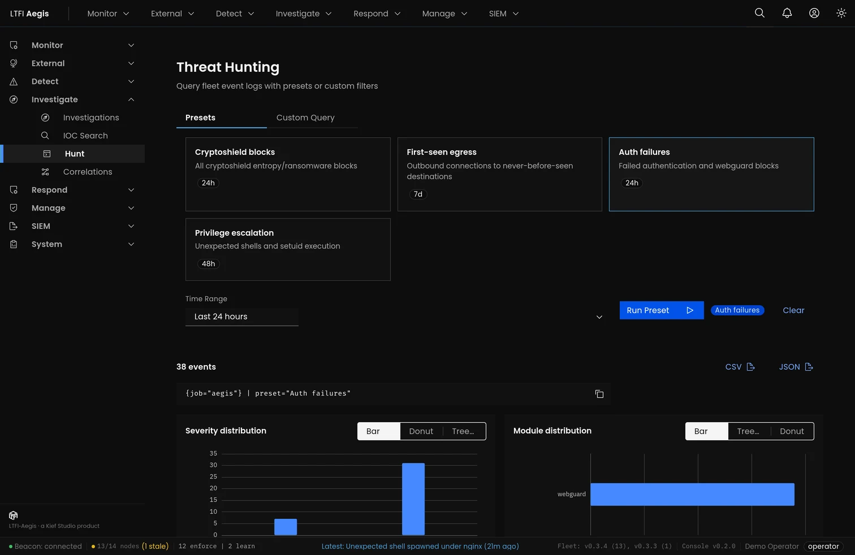Click the Manage shield icon

point(14,208)
